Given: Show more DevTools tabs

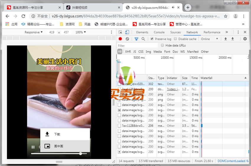Looking at the screenshot, I should tap(227, 32).
